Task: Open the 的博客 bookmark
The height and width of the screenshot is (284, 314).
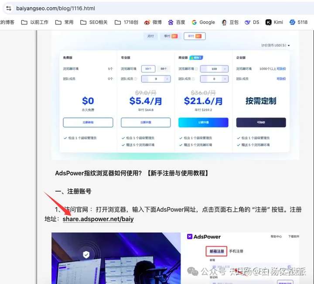Action: [x=7, y=22]
